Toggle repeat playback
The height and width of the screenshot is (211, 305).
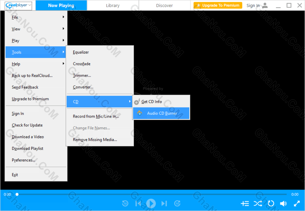(271, 204)
